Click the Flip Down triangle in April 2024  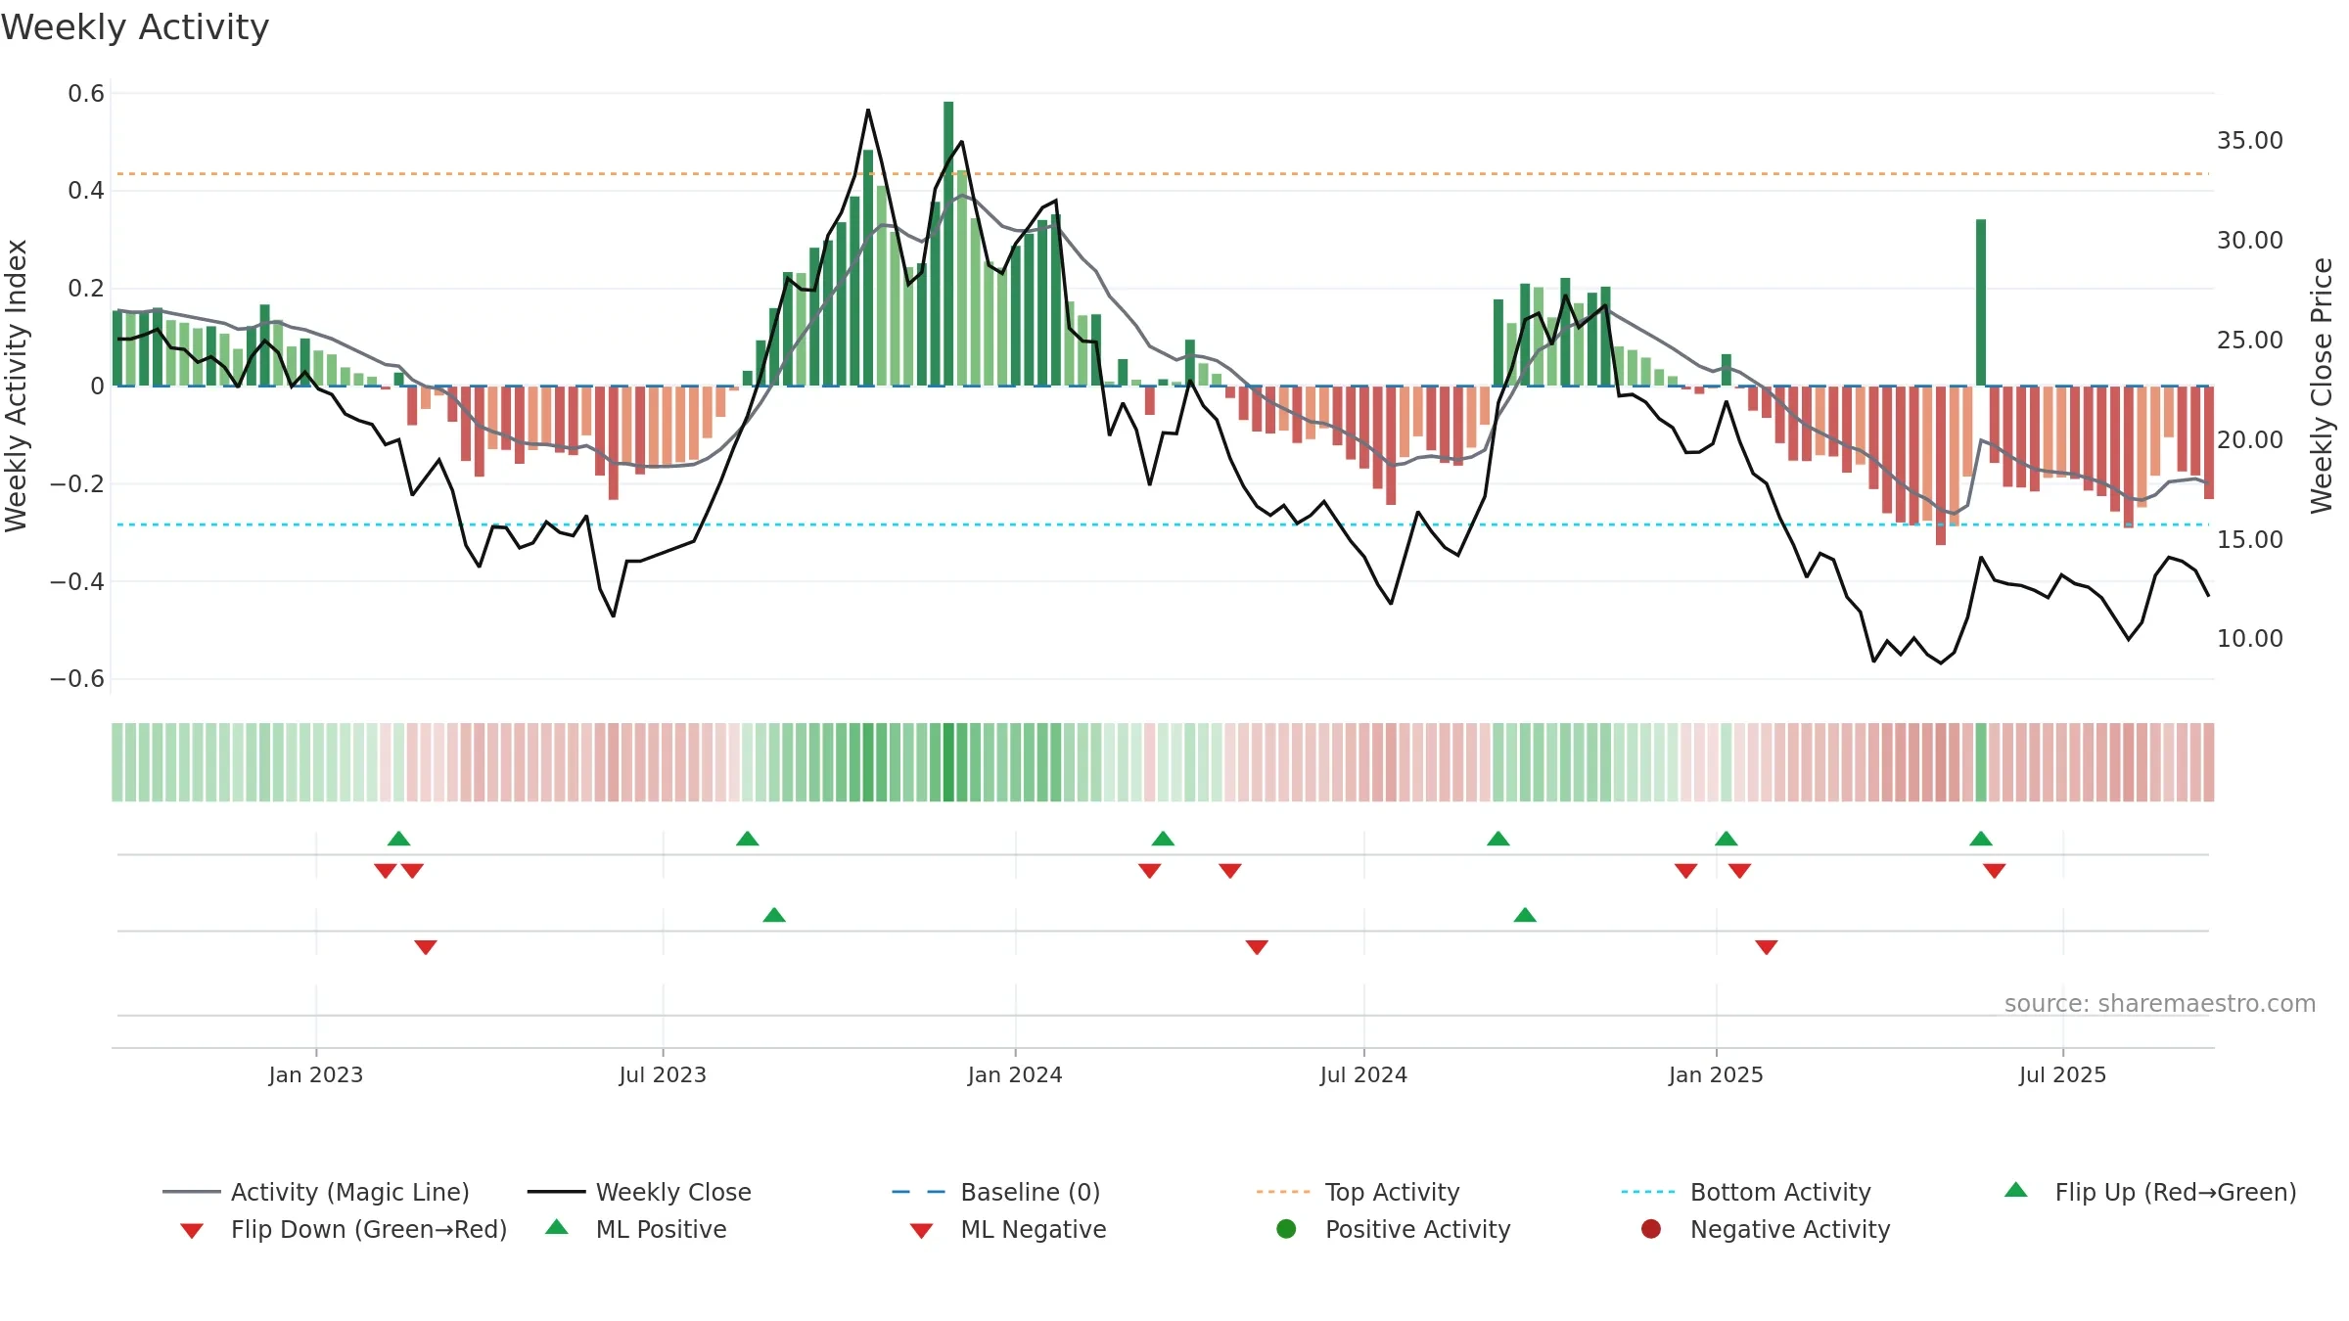click(1230, 871)
